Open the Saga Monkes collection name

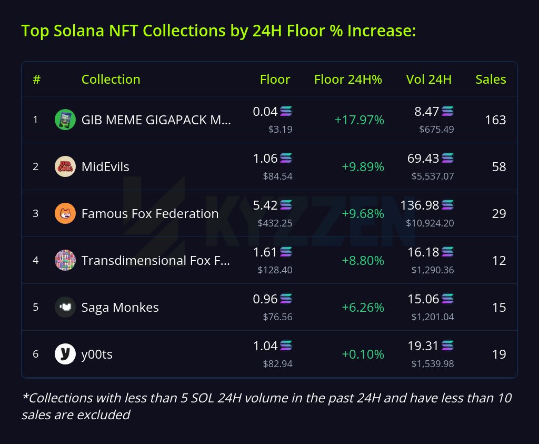pos(120,308)
